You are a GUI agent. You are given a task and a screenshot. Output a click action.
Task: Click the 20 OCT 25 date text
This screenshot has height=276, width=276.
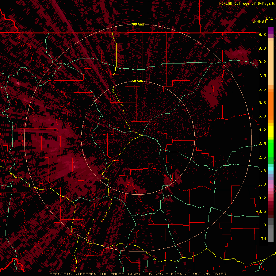[x=197, y=274]
